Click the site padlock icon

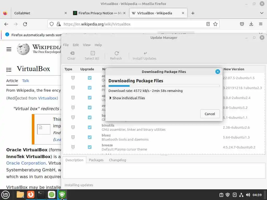59,24
